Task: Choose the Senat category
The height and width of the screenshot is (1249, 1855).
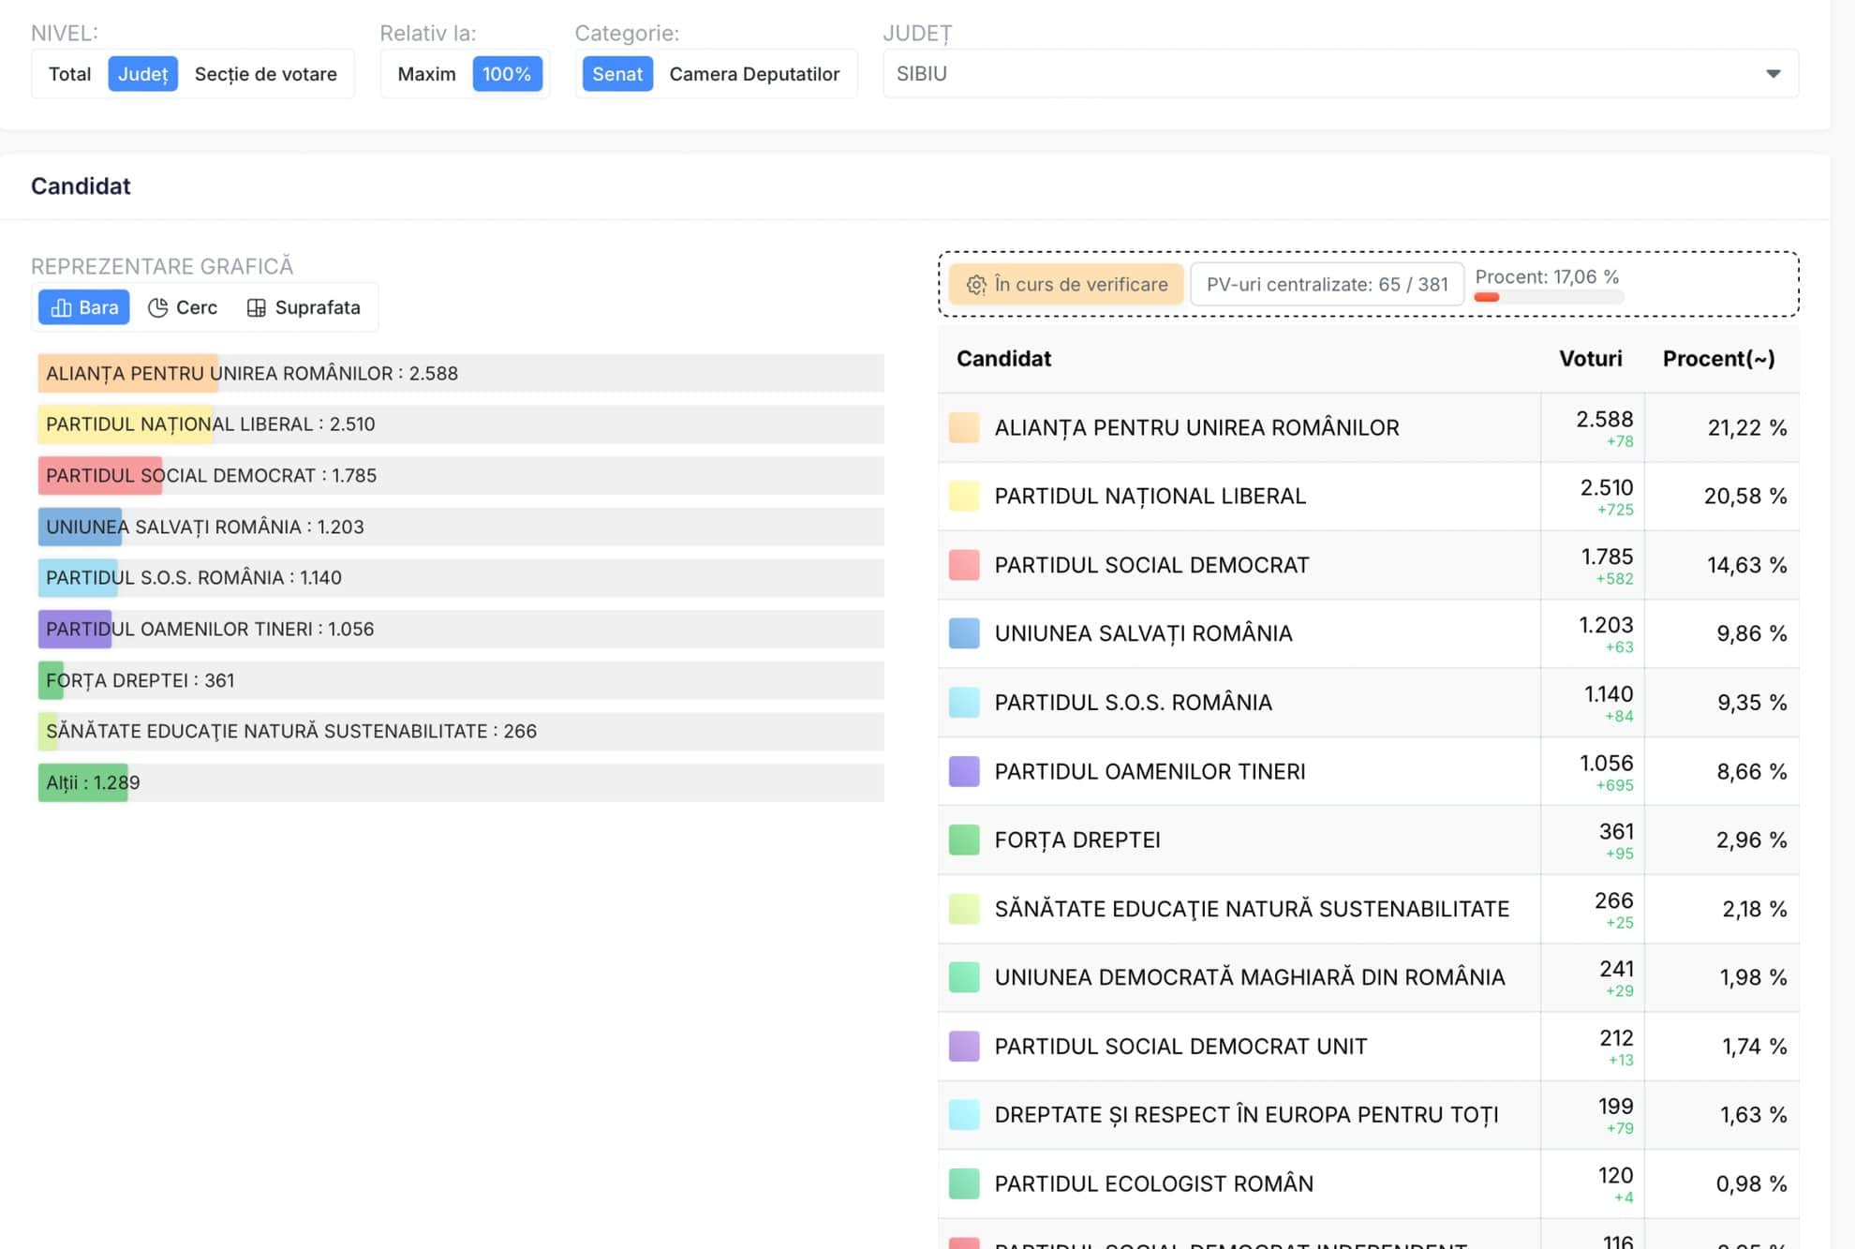Action: [617, 74]
